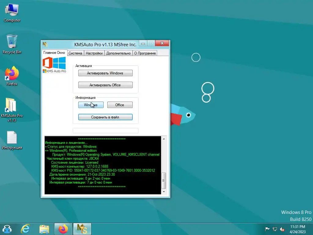Image resolution: width=313 pixels, height=235 pixels.
Task: Close the KMSAuto Pro window
Action: 162,43
